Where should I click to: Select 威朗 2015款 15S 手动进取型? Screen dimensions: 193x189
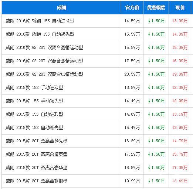point(34,87)
